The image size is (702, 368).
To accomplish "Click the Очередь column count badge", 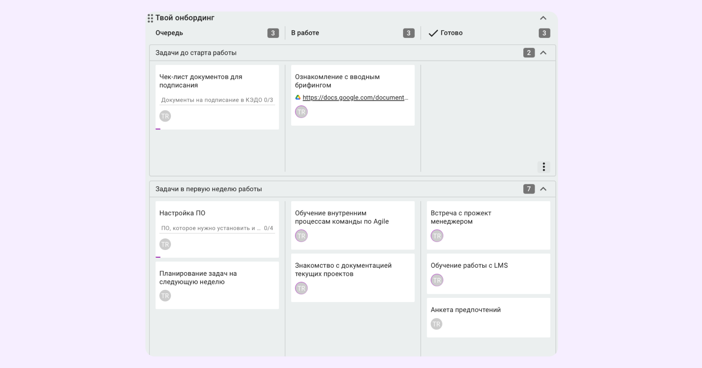I will coord(273,33).
